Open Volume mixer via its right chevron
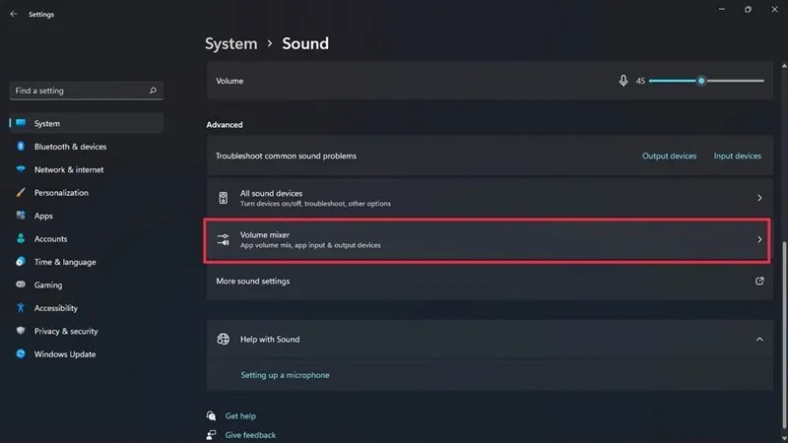 pos(759,239)
